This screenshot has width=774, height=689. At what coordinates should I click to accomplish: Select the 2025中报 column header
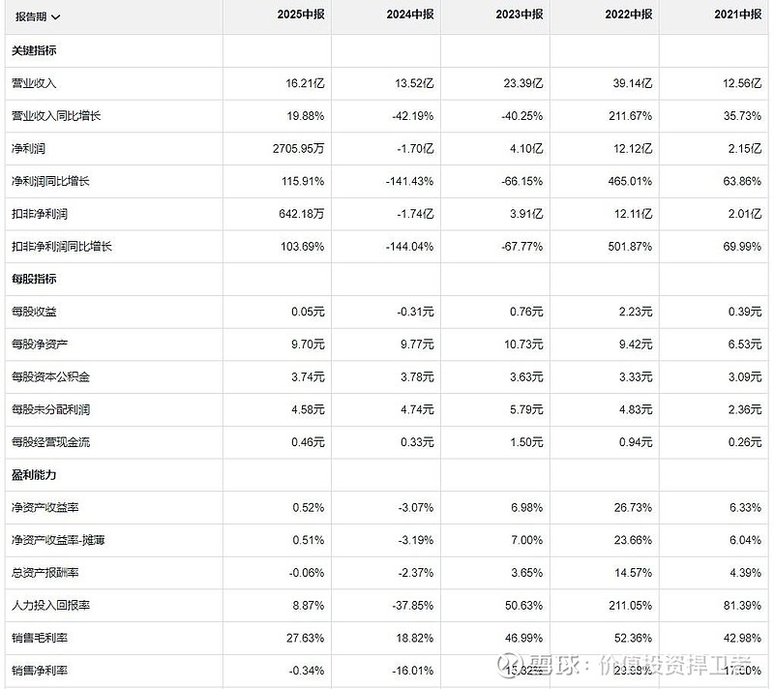pos(301,15)
